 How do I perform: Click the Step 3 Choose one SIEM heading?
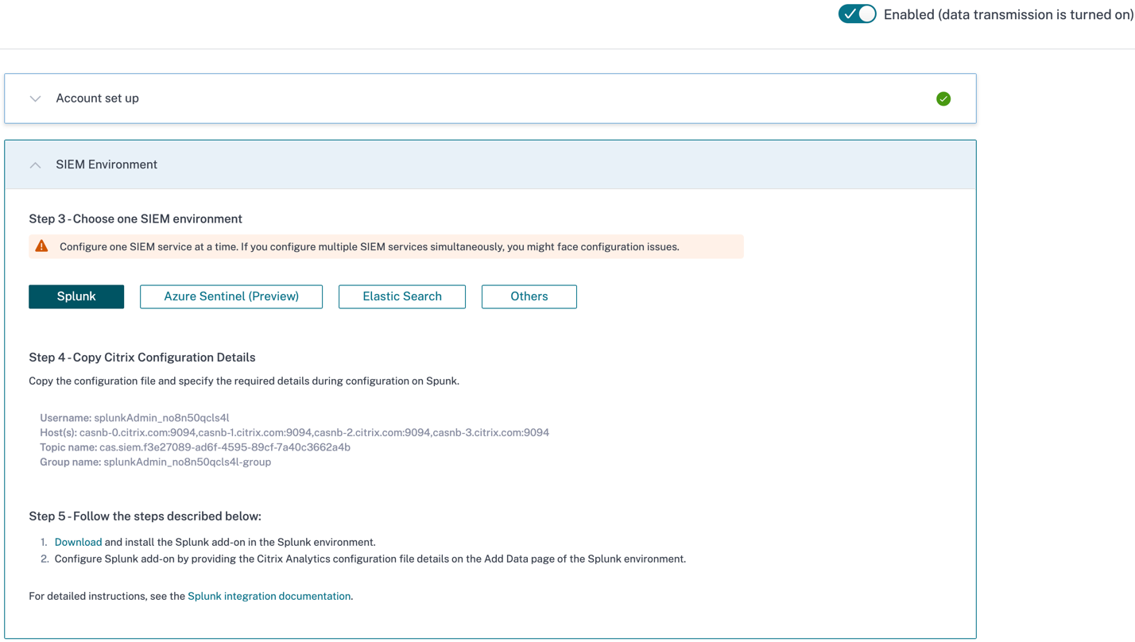click(135, 219)
